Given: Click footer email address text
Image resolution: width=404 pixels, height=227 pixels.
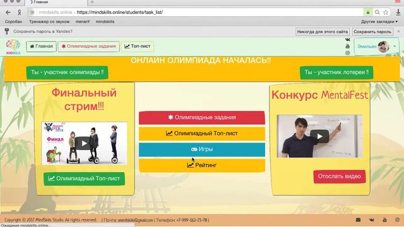Looking at the screenshot, I should coord(136,220).
